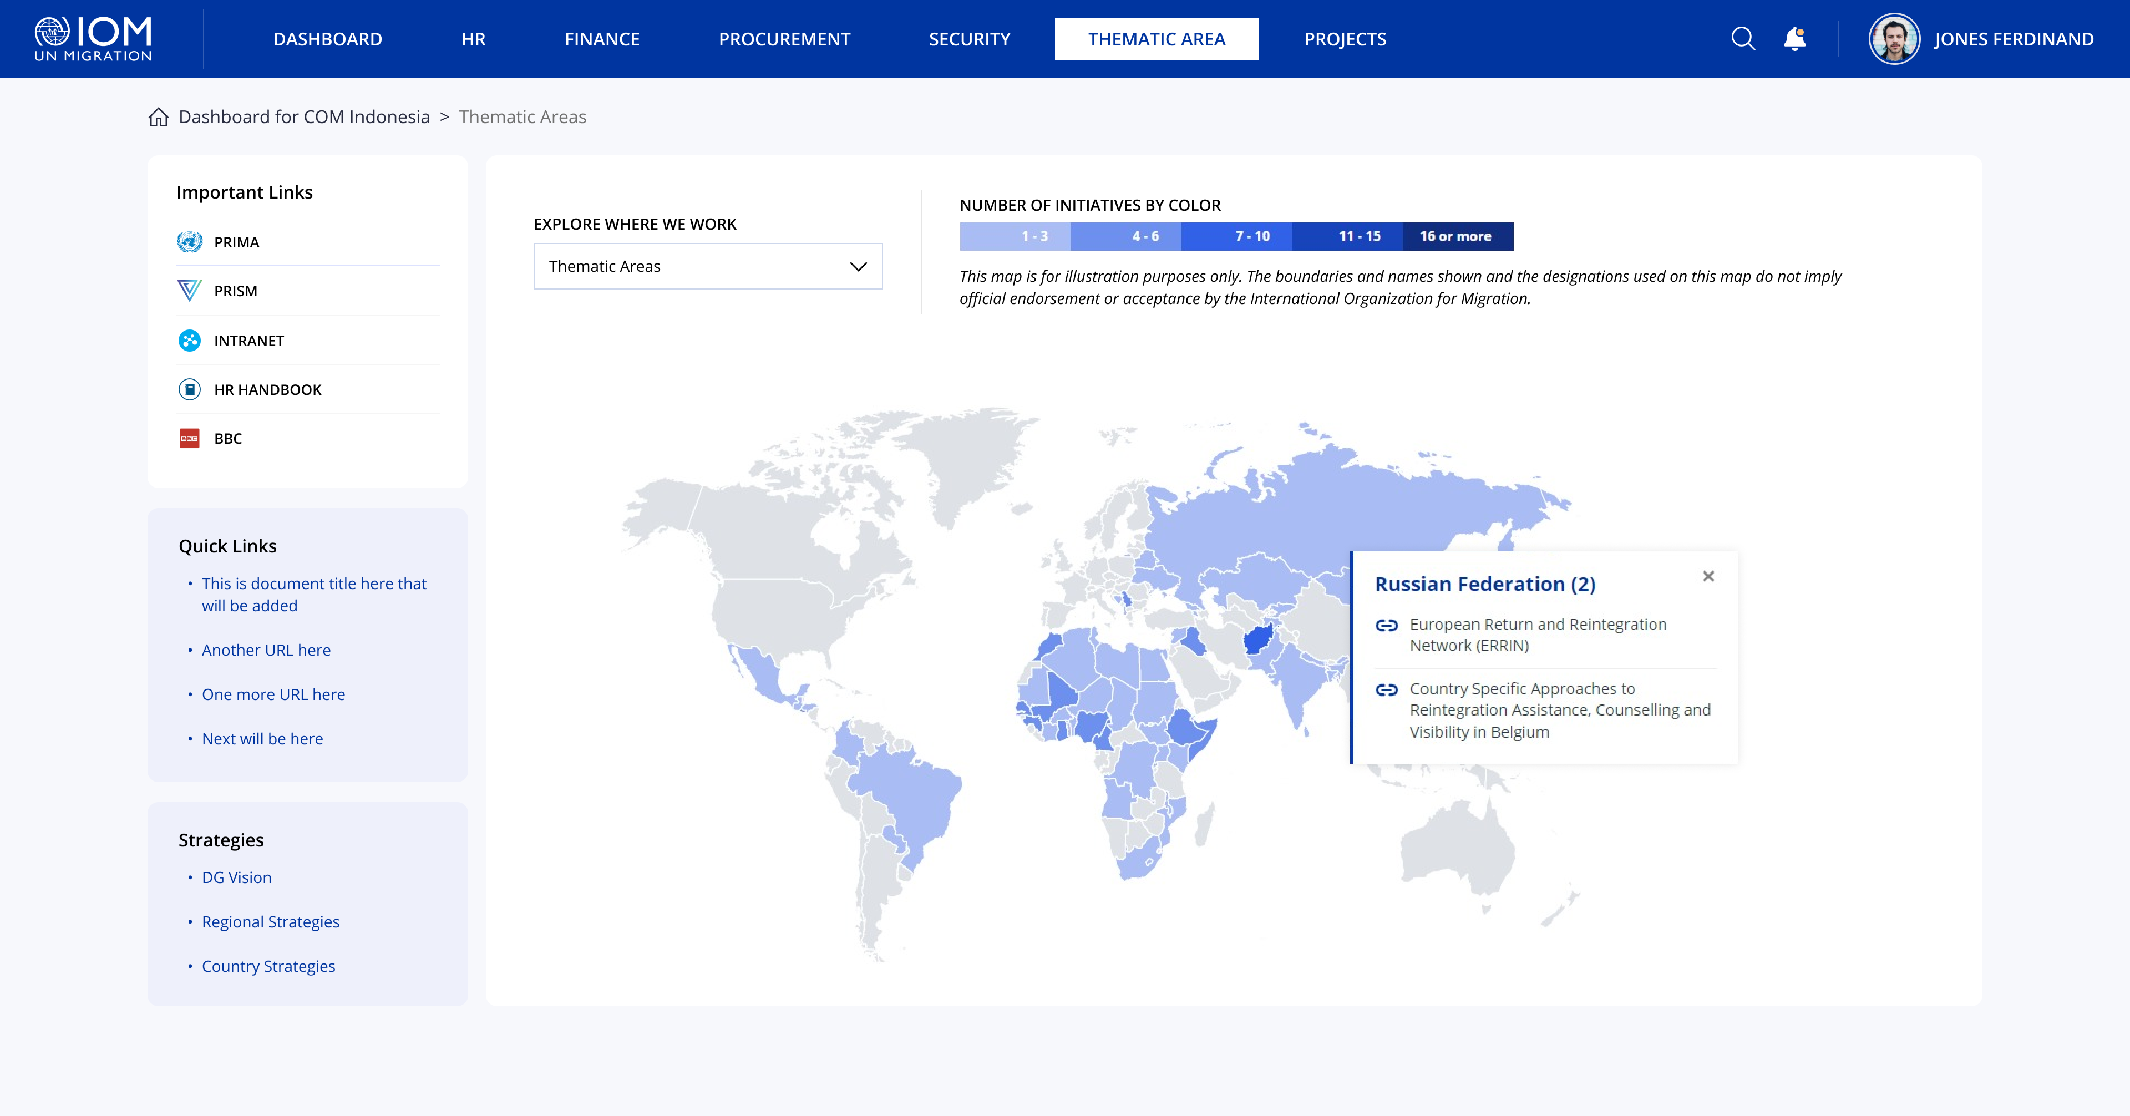Close the Russian Federation popup
This screenshot has width=2130, height=1116.
[1708, 576]
